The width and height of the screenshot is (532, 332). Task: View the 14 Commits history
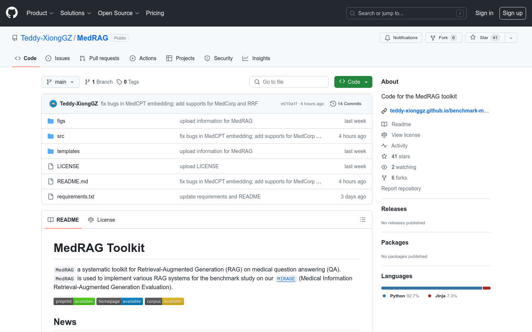346,104
